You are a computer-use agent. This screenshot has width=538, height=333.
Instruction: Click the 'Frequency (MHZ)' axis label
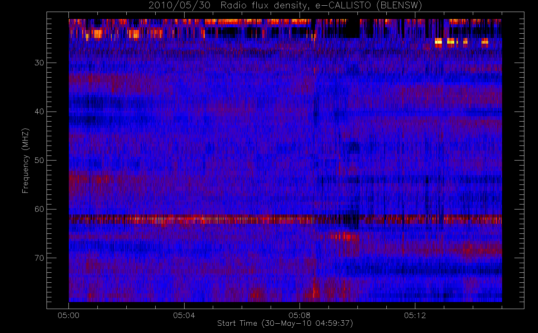tap(25, 161)
